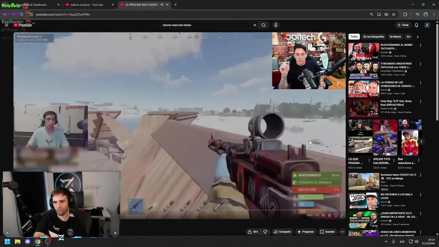This screenshot has height=247, width=439.
Task: Open the crossed-eye tracking protection icon
Action: [386, 14]
